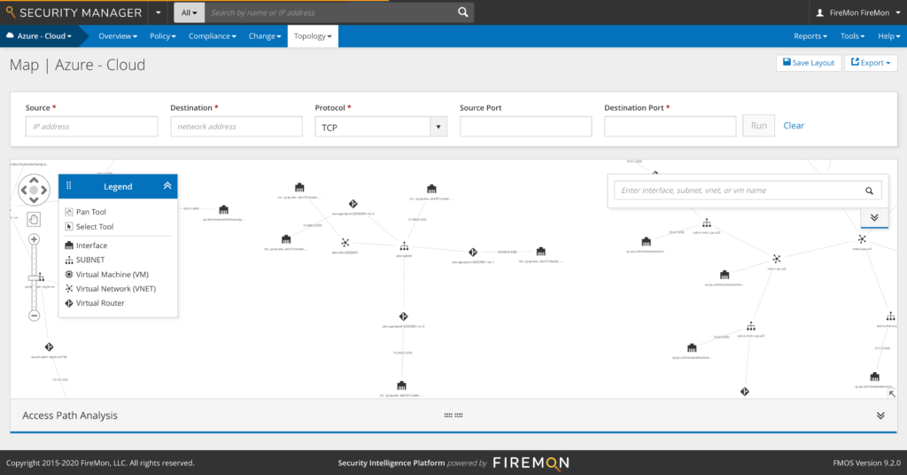Click the diagonal arrow icon at the map corner
The width and height of the screenshot is (907, 475).
click(x=891, y=393)
